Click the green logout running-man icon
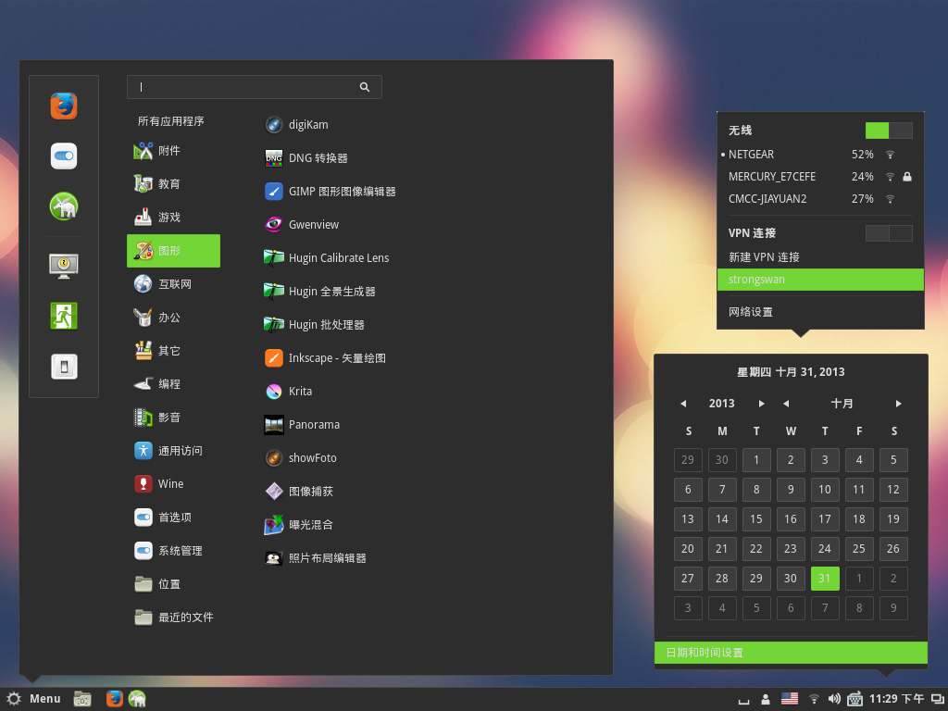Image resolution: width=948 pixels, height=711 pixels. coord(64,316)
